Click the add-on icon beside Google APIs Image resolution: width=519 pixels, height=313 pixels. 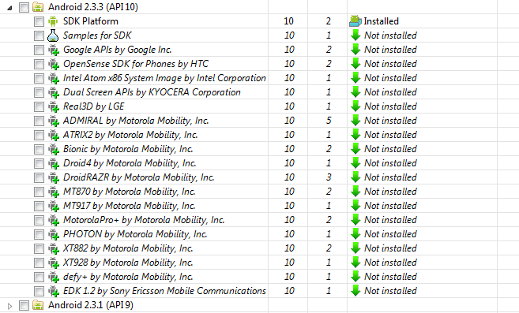(54, 50)
